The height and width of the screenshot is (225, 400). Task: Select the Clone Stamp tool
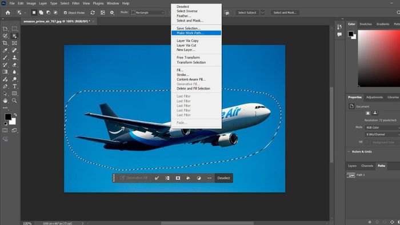pos(14,58)
